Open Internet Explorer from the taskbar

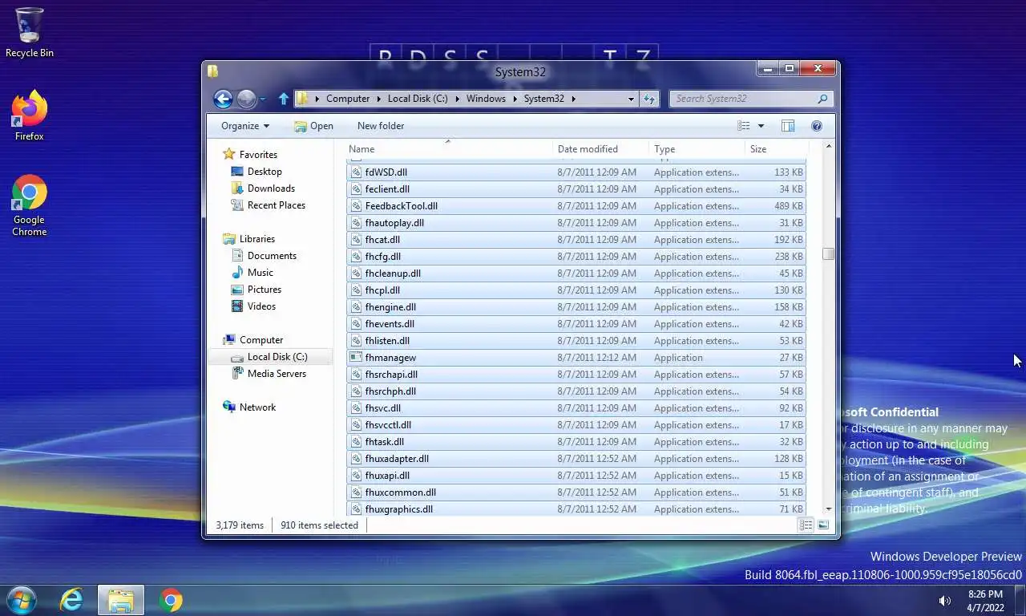(x=71, y=600)
